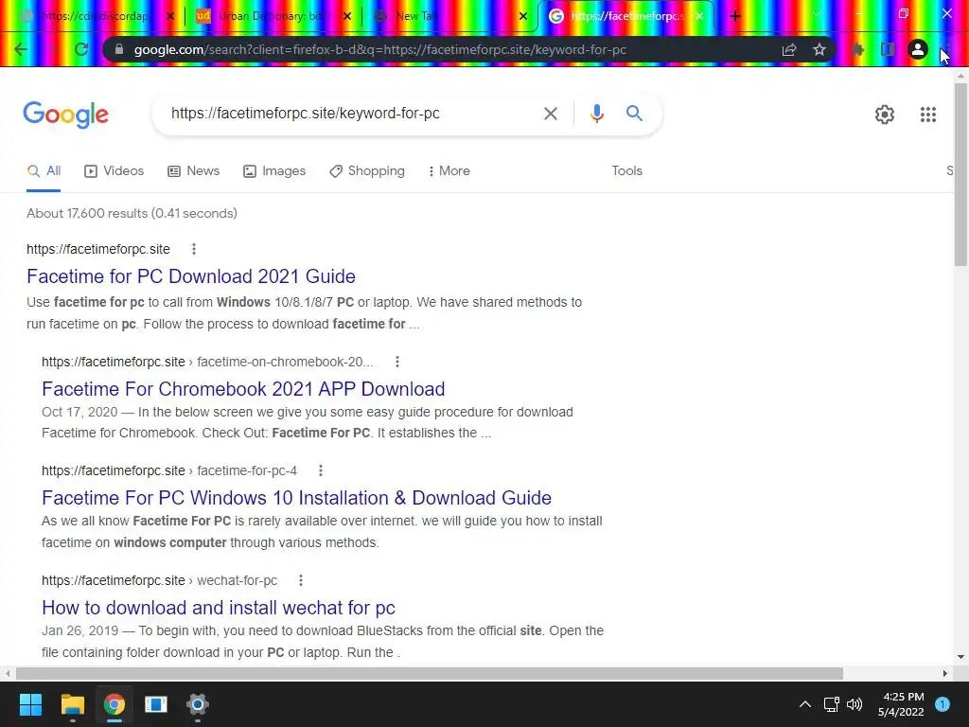Viewport: 969px width, 727px height.
Task: Share this page using the share icon
Action: tap(788, 49)
